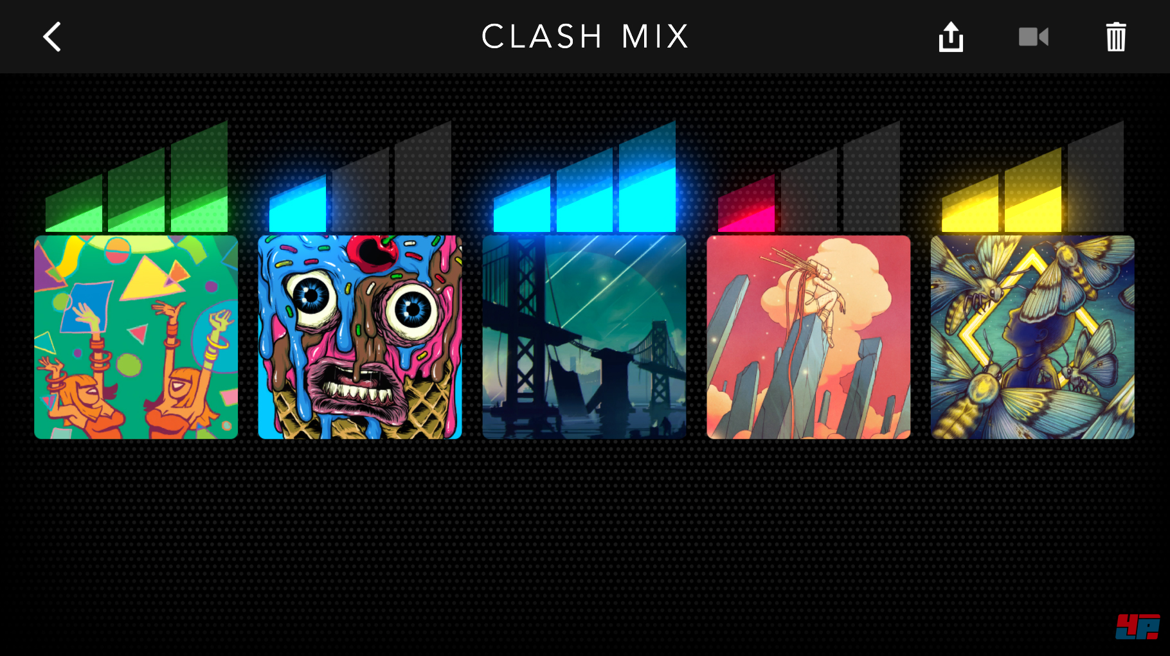Screen dimensions: 1170x656
Task: Open the moths and yellow diamond tile
Action: point(1032,337)
